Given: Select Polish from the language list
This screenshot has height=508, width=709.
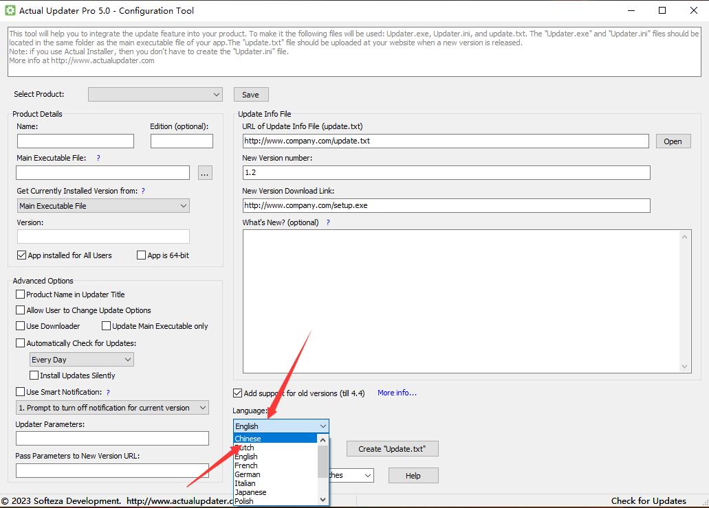Looking at the screenshot, I should tap(275, 501).
